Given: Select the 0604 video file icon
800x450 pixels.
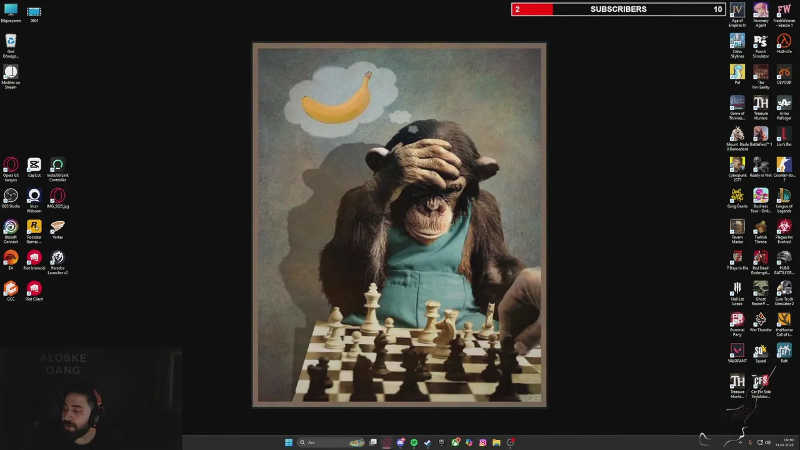Looking at the screenshot, I should (x=34, y=13).
